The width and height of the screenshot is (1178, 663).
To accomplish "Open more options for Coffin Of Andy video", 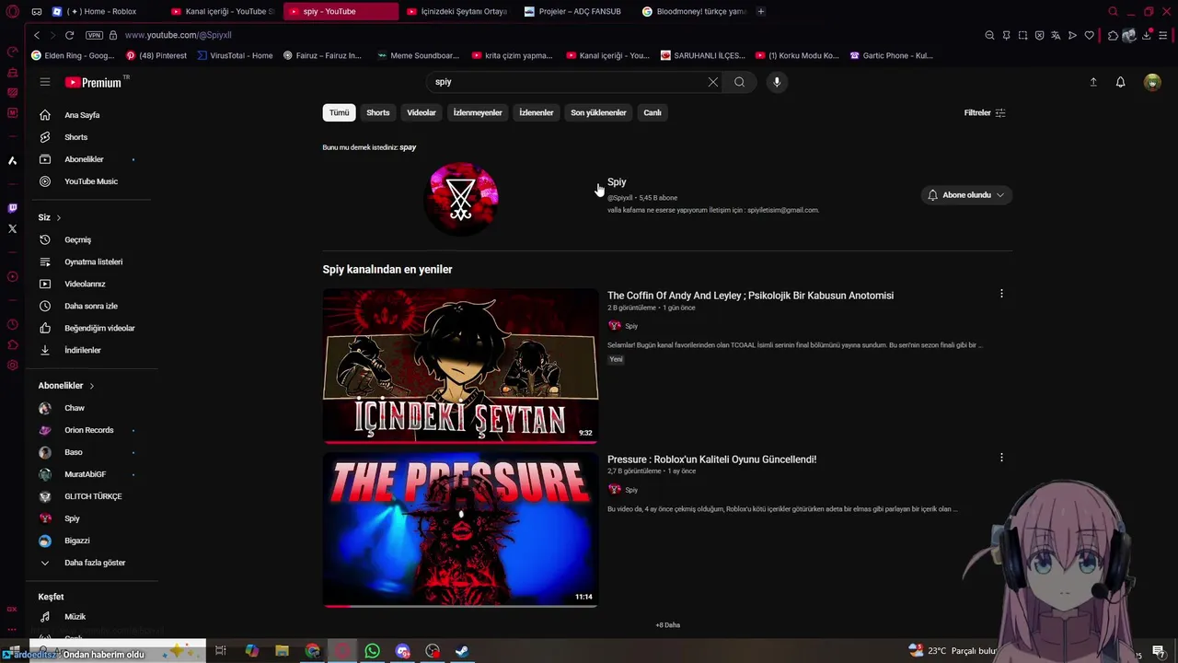I will (x=1001, y=294).
